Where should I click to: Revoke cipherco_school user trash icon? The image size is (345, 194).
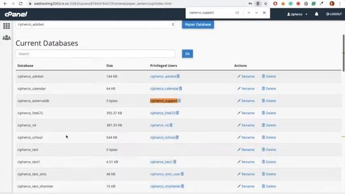click(177, 137)
